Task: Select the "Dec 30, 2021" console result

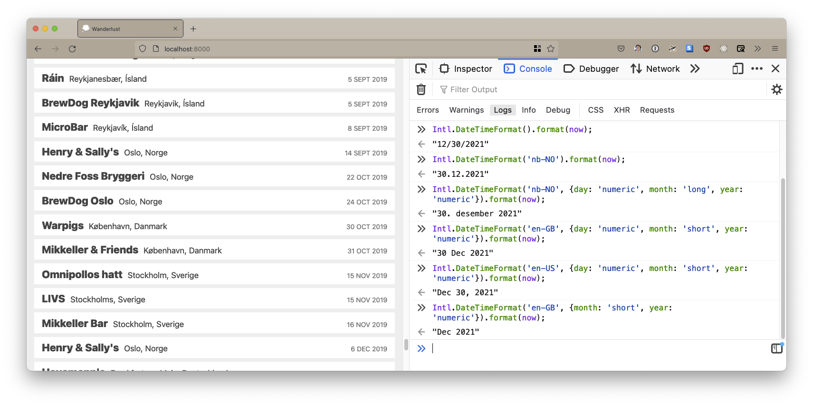Action: click(465, 292)
